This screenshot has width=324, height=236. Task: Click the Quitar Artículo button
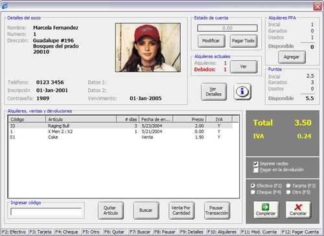pos(111,210)
